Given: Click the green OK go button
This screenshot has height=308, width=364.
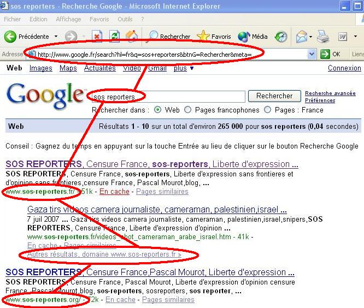Looking at the screenshot, I should (x=330, y=54).
